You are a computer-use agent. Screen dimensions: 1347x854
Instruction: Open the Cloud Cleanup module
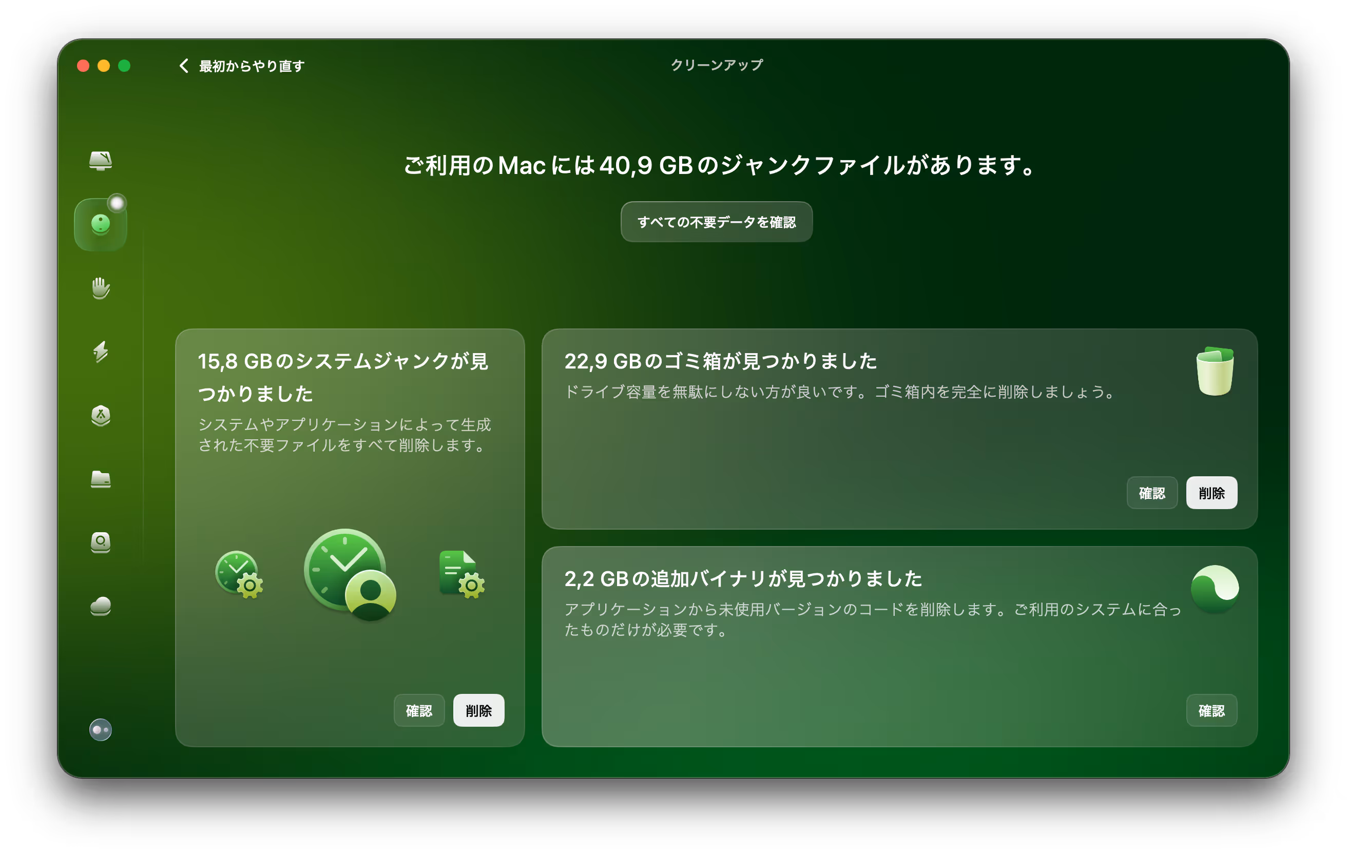click(x=101, y=606)
